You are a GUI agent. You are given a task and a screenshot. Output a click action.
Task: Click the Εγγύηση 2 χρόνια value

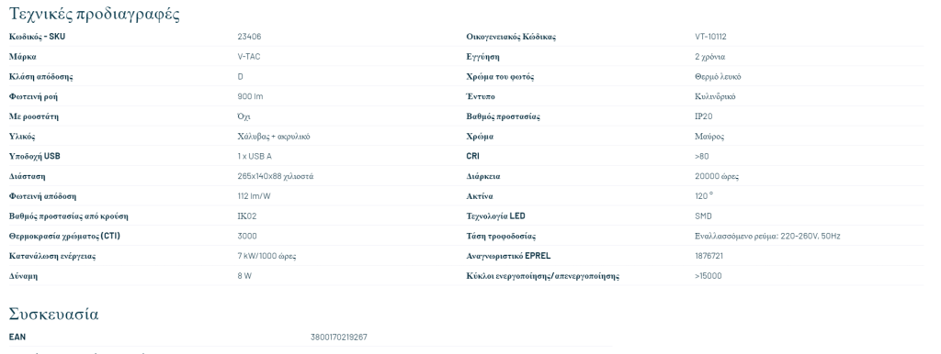[710, 57]
